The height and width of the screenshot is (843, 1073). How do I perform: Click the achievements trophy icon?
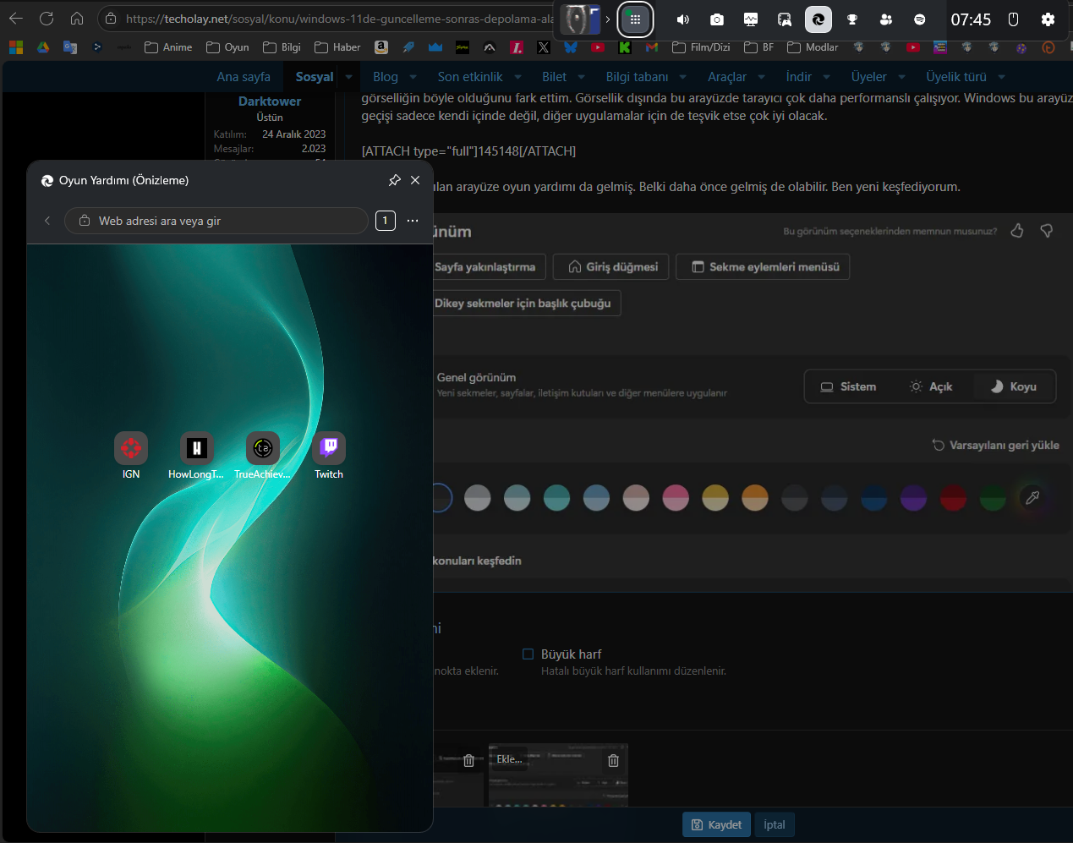[852, 19]
